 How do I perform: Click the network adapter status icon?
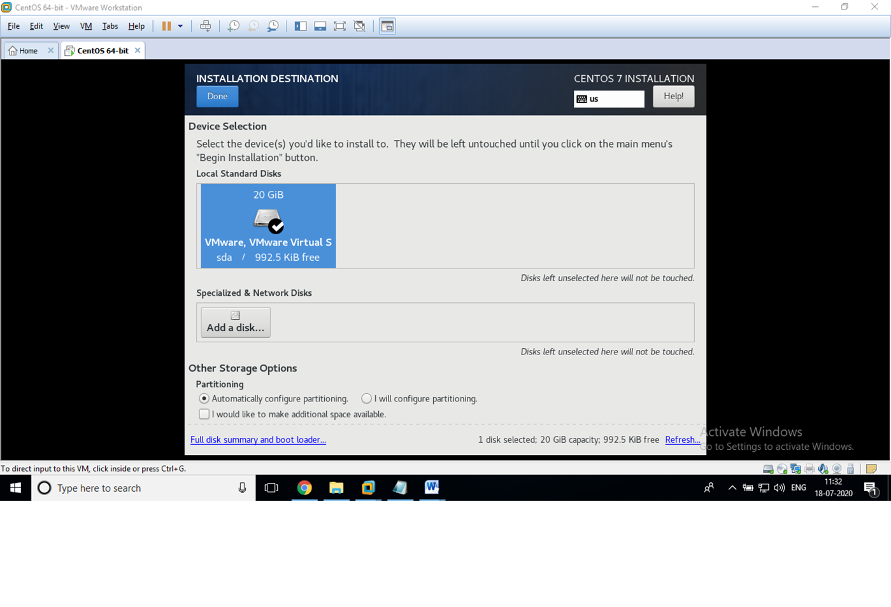click(795, 468)
